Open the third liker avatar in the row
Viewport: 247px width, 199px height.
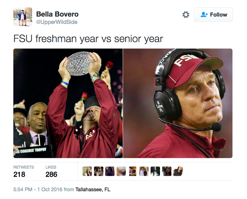pos(110,171)
